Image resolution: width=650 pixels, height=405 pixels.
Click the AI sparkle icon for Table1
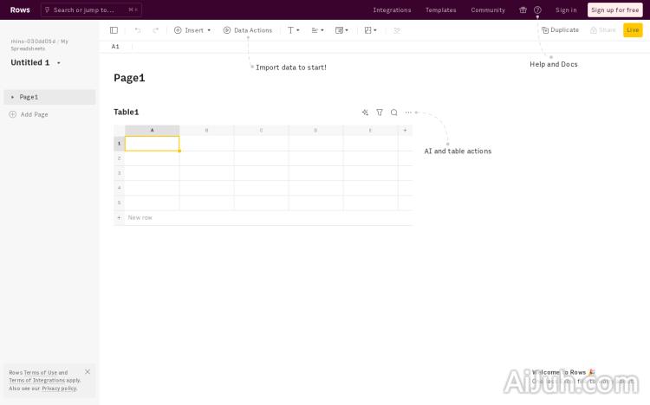tap(365, 112)
